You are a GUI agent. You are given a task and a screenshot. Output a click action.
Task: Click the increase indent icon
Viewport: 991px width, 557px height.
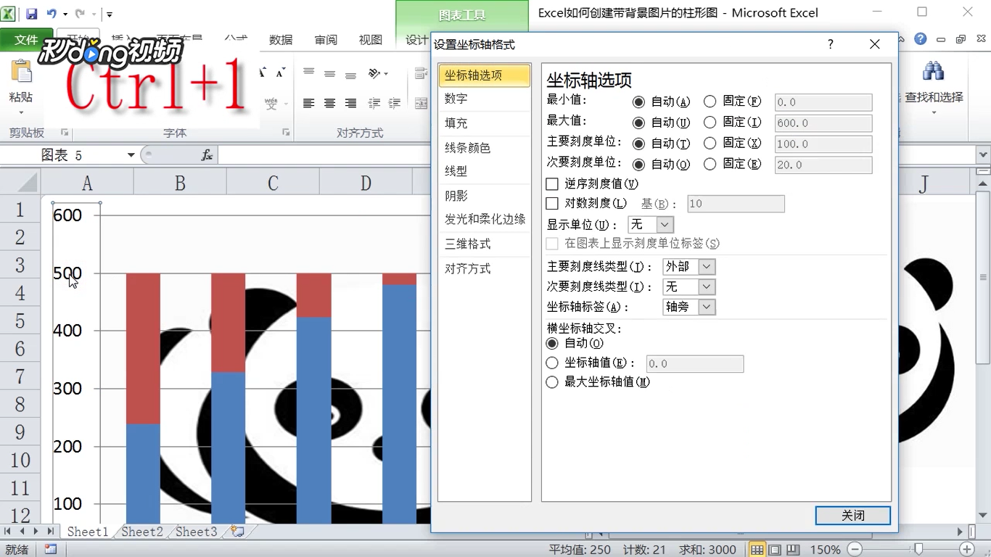pyautogui.click(x=395, y=104)
